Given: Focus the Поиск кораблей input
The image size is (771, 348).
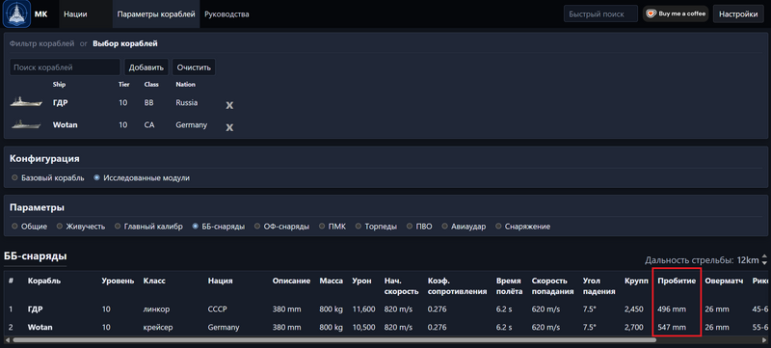Looking at the screenshot, I should [65, 67].
